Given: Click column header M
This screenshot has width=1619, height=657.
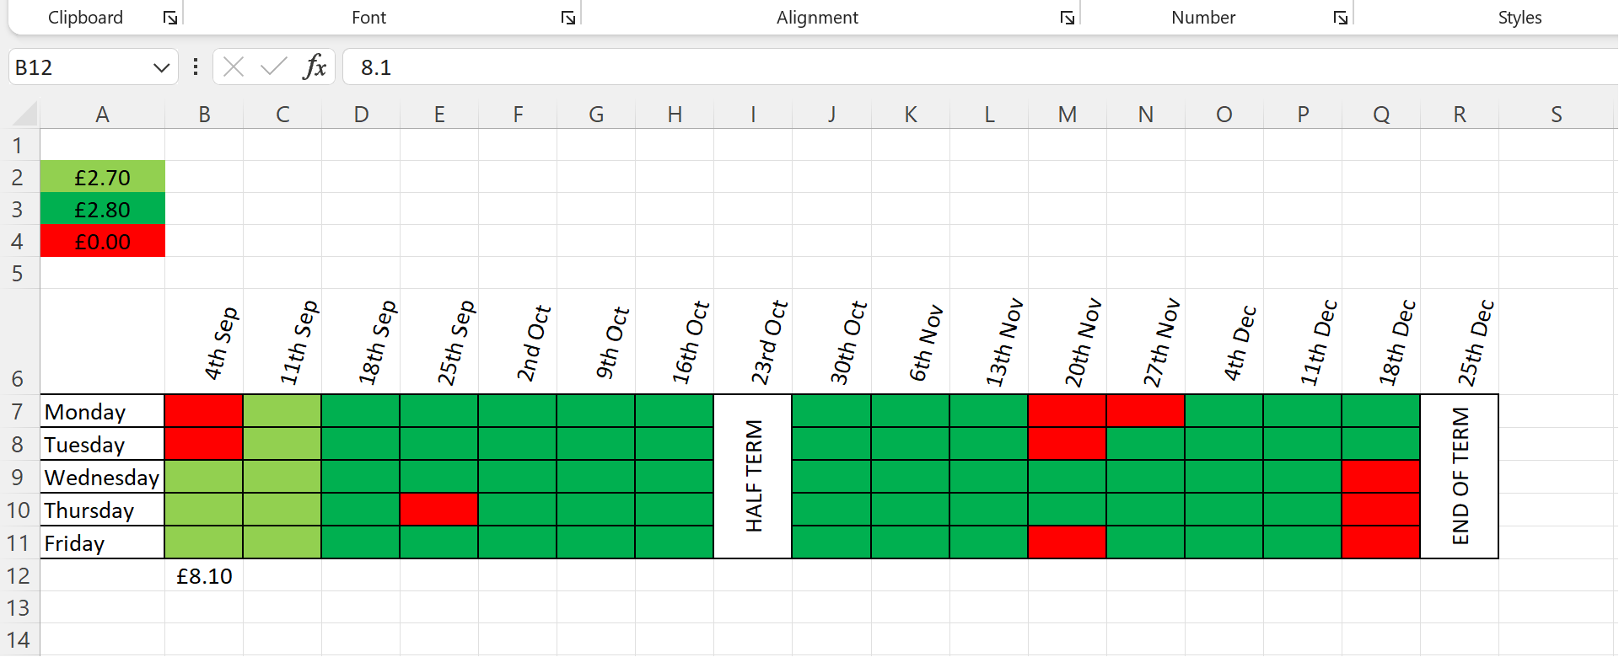Looking at the screenshot, I should click(x=1067, y=114).
